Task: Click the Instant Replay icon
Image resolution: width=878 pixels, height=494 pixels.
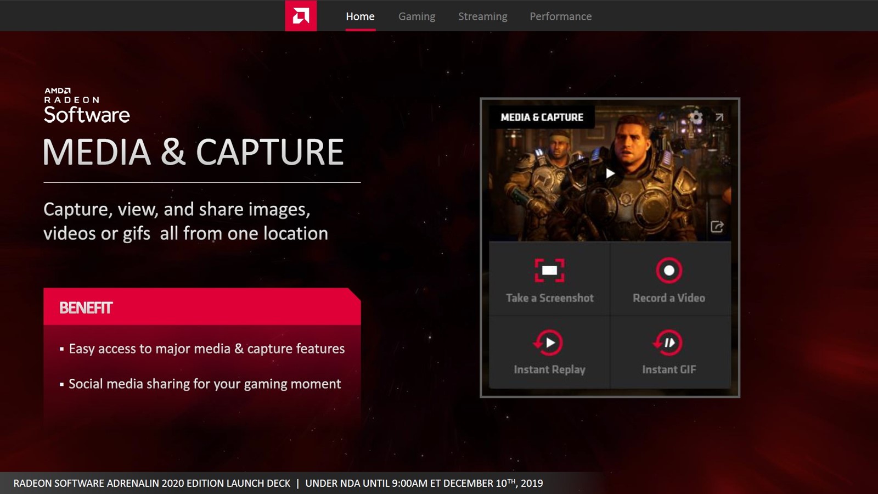Action: point(548,343)
